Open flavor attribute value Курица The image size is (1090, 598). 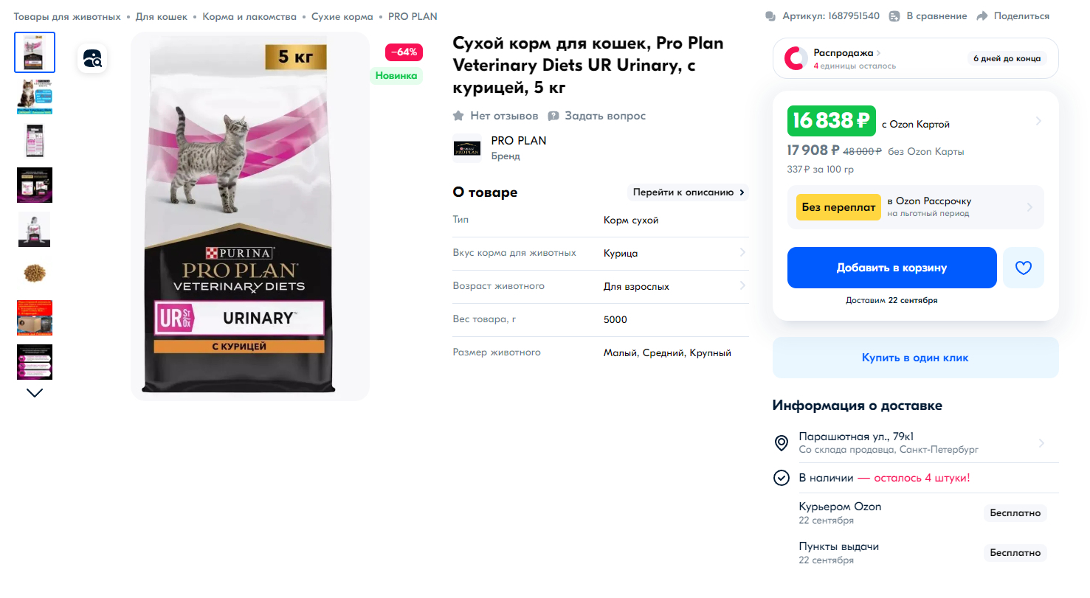click(621, 253)
